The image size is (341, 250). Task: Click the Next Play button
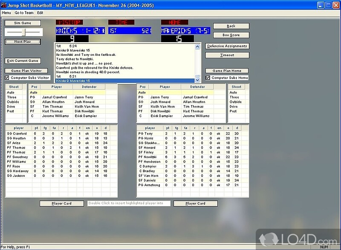tap(23, 42)
